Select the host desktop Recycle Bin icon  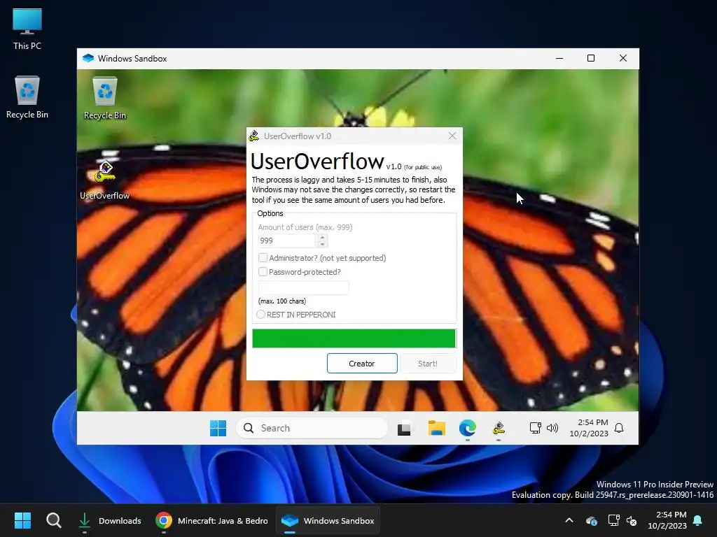[x=27, y=96]
